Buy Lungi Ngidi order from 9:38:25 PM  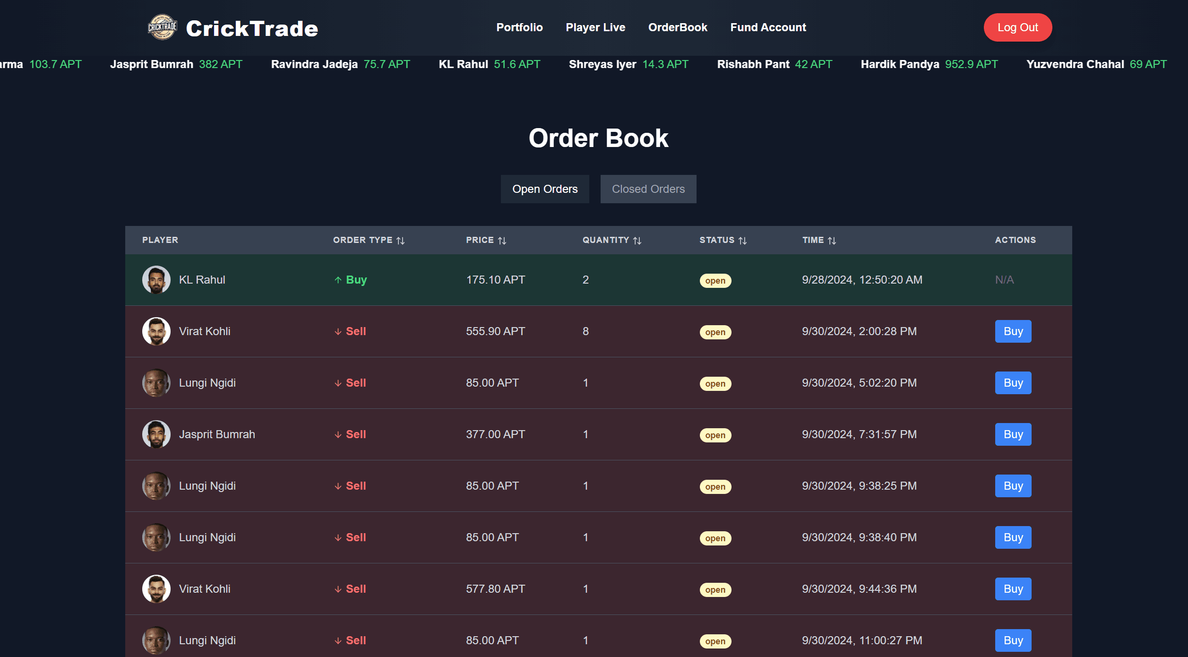click(1013, 486)
